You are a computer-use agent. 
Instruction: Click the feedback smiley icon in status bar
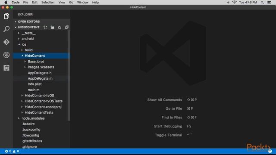[270, 151]
